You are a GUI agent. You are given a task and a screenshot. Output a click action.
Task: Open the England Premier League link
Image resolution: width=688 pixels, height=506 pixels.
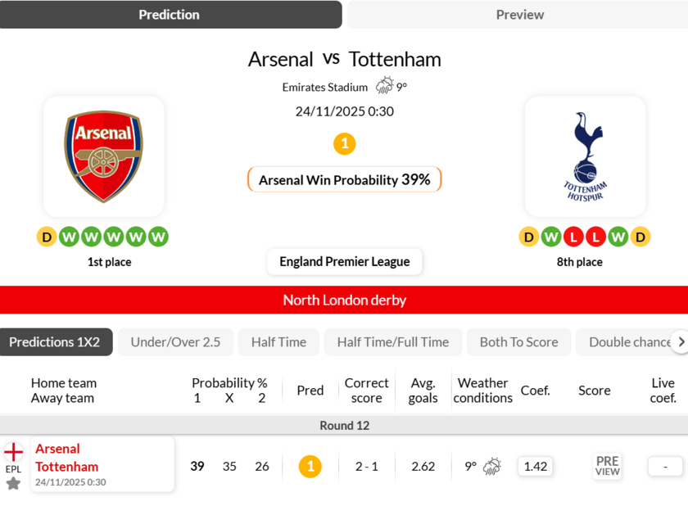[344, 262]
